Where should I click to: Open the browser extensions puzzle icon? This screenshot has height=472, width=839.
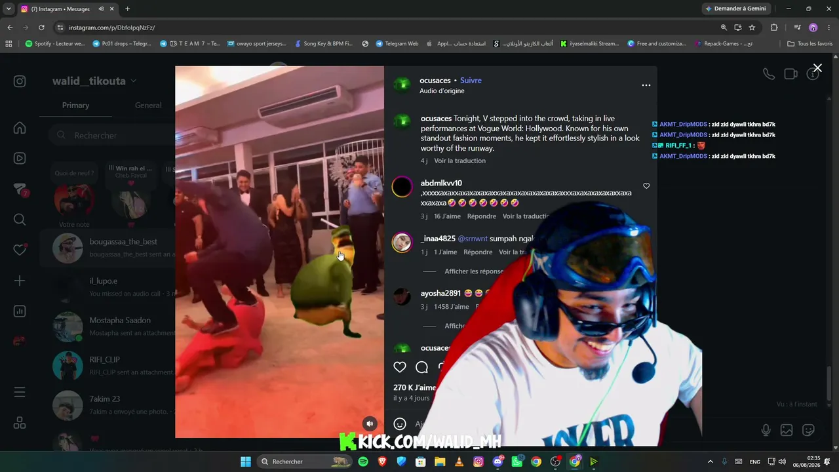[774, 28]
